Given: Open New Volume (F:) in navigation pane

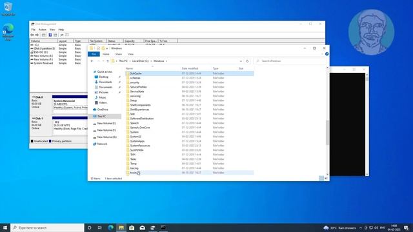Looking at the screenshot, I should click(106, 130).
